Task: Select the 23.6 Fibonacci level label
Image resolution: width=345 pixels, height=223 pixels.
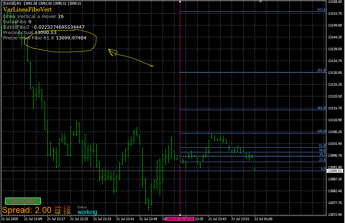Action: click(322, 160)
